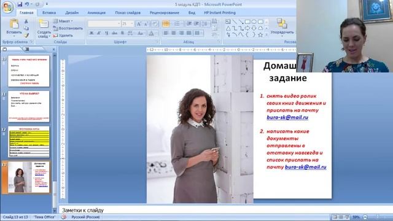Cut selection with the scissors icon
393x221 pixels.
(x=26, y=21)
